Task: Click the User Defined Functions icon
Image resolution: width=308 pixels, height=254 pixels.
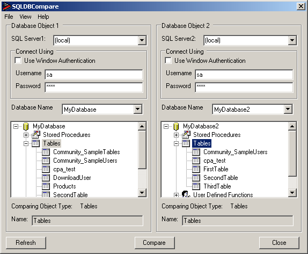Action: pos(186,194)
